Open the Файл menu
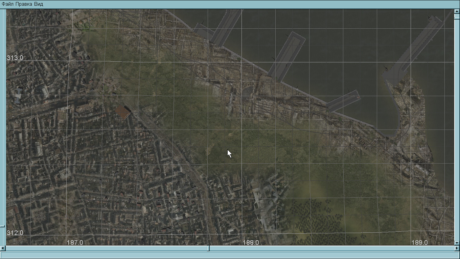 click(x=8, y=4)
